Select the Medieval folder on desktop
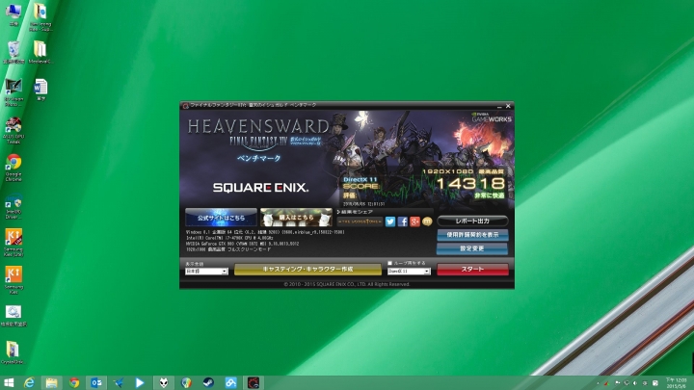 (x=40, y=52)
